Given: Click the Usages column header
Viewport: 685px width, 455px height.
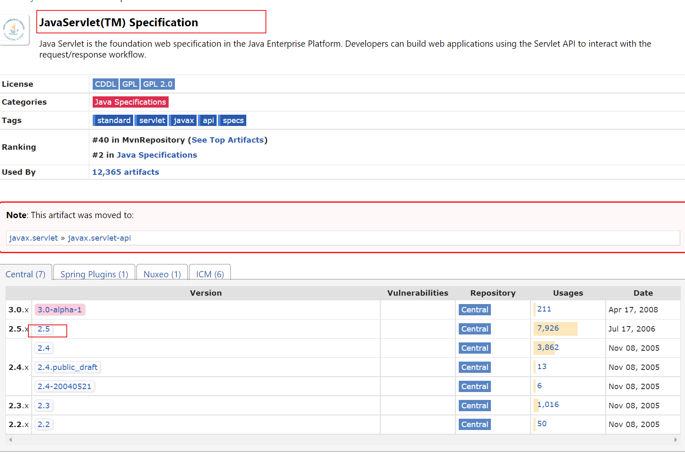Looking at the screenshot, I should [568, 293].
